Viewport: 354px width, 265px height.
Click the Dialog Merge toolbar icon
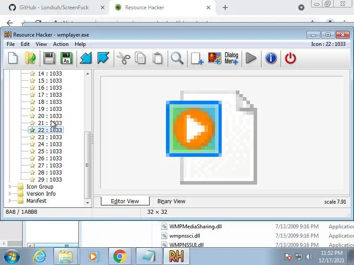pyautogui.click(x=231, y=58)
